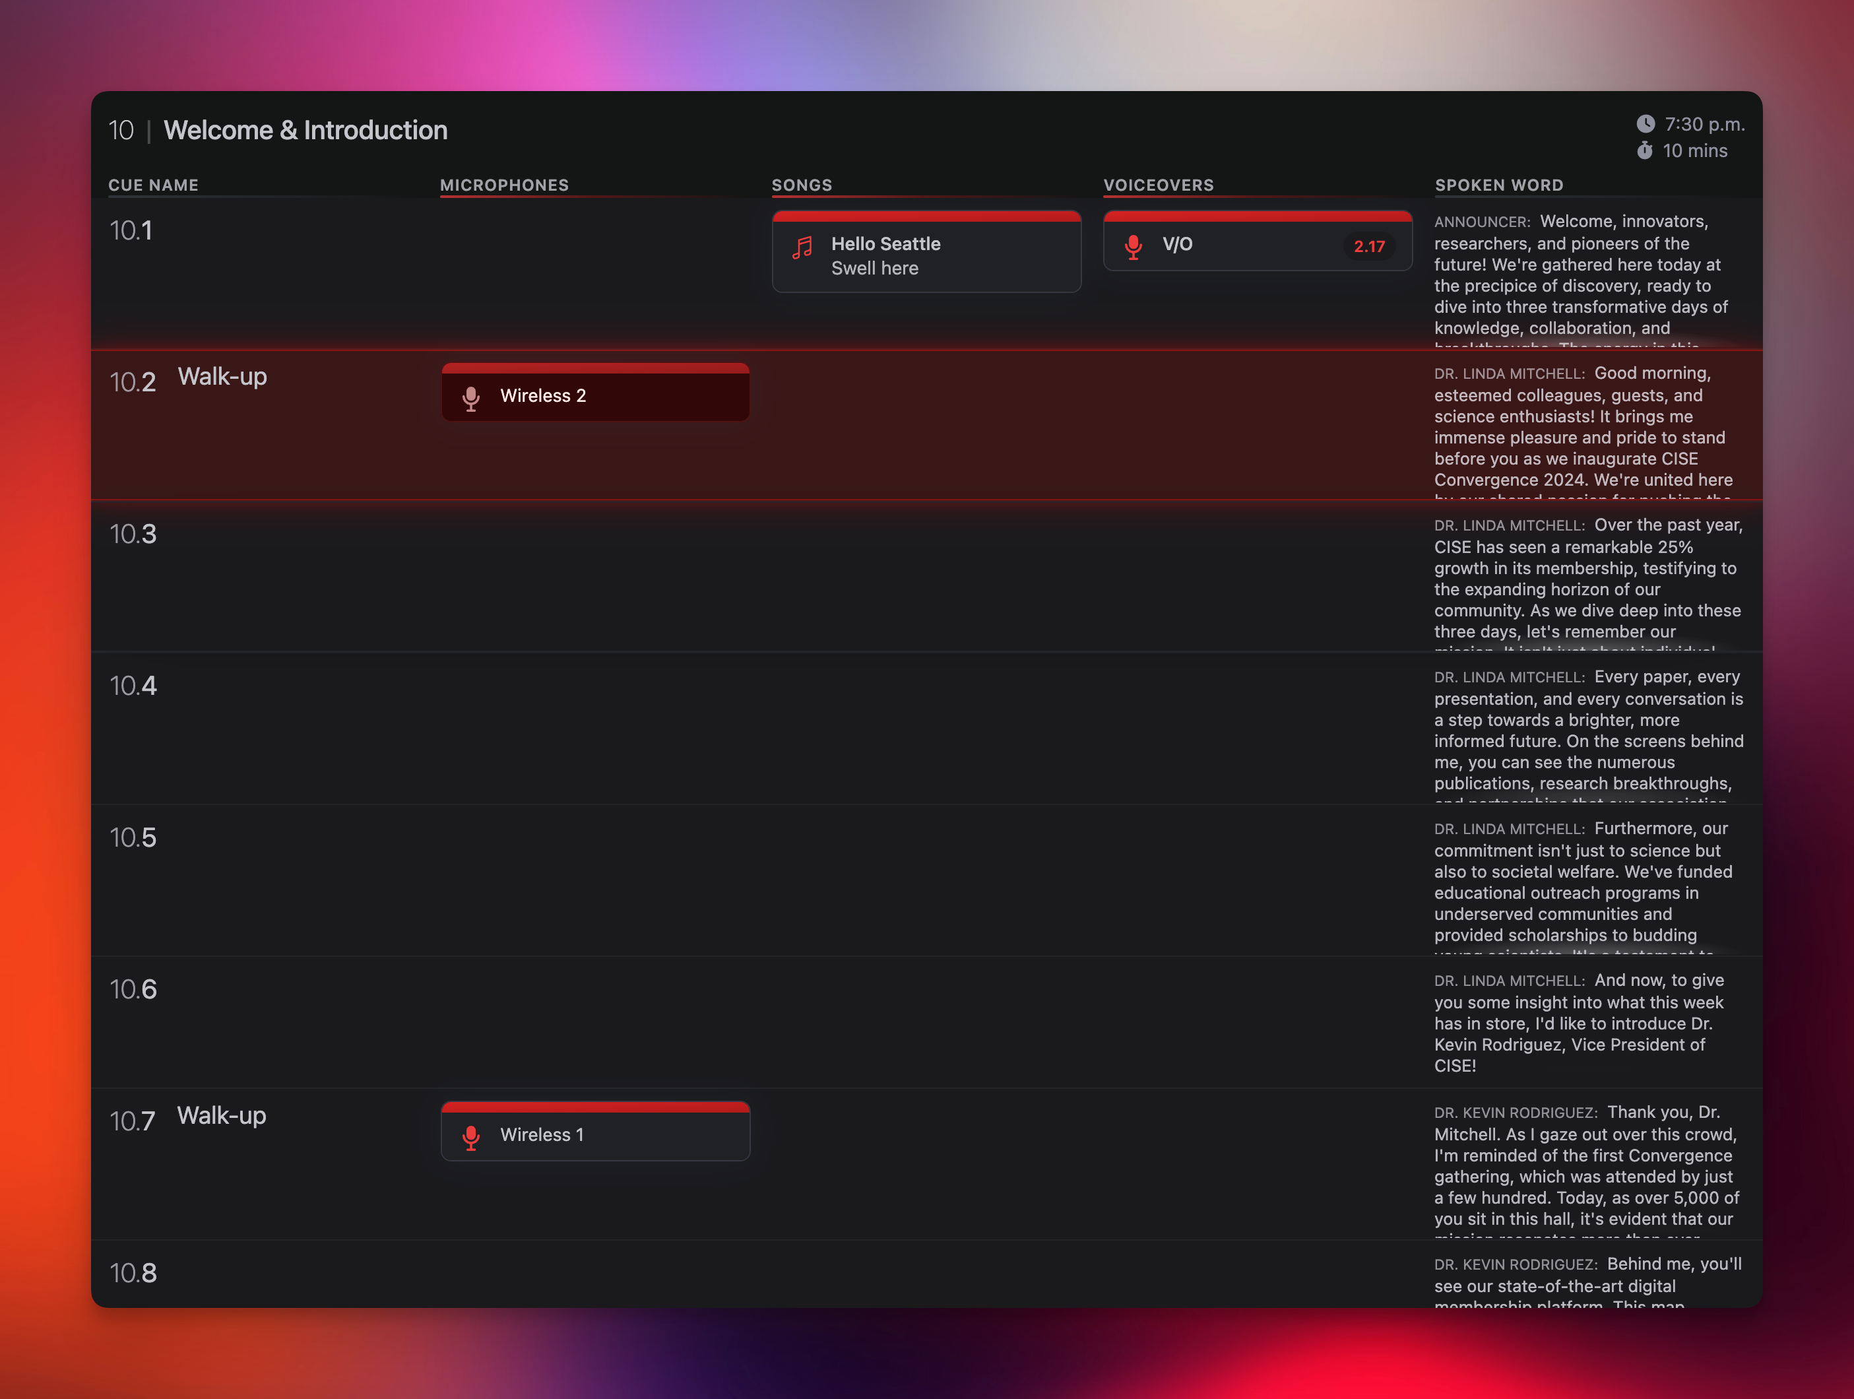Screen dimensions: 1854x1399
Task: Click the Welcome & Introduction section title
Action: coord(305,130)
